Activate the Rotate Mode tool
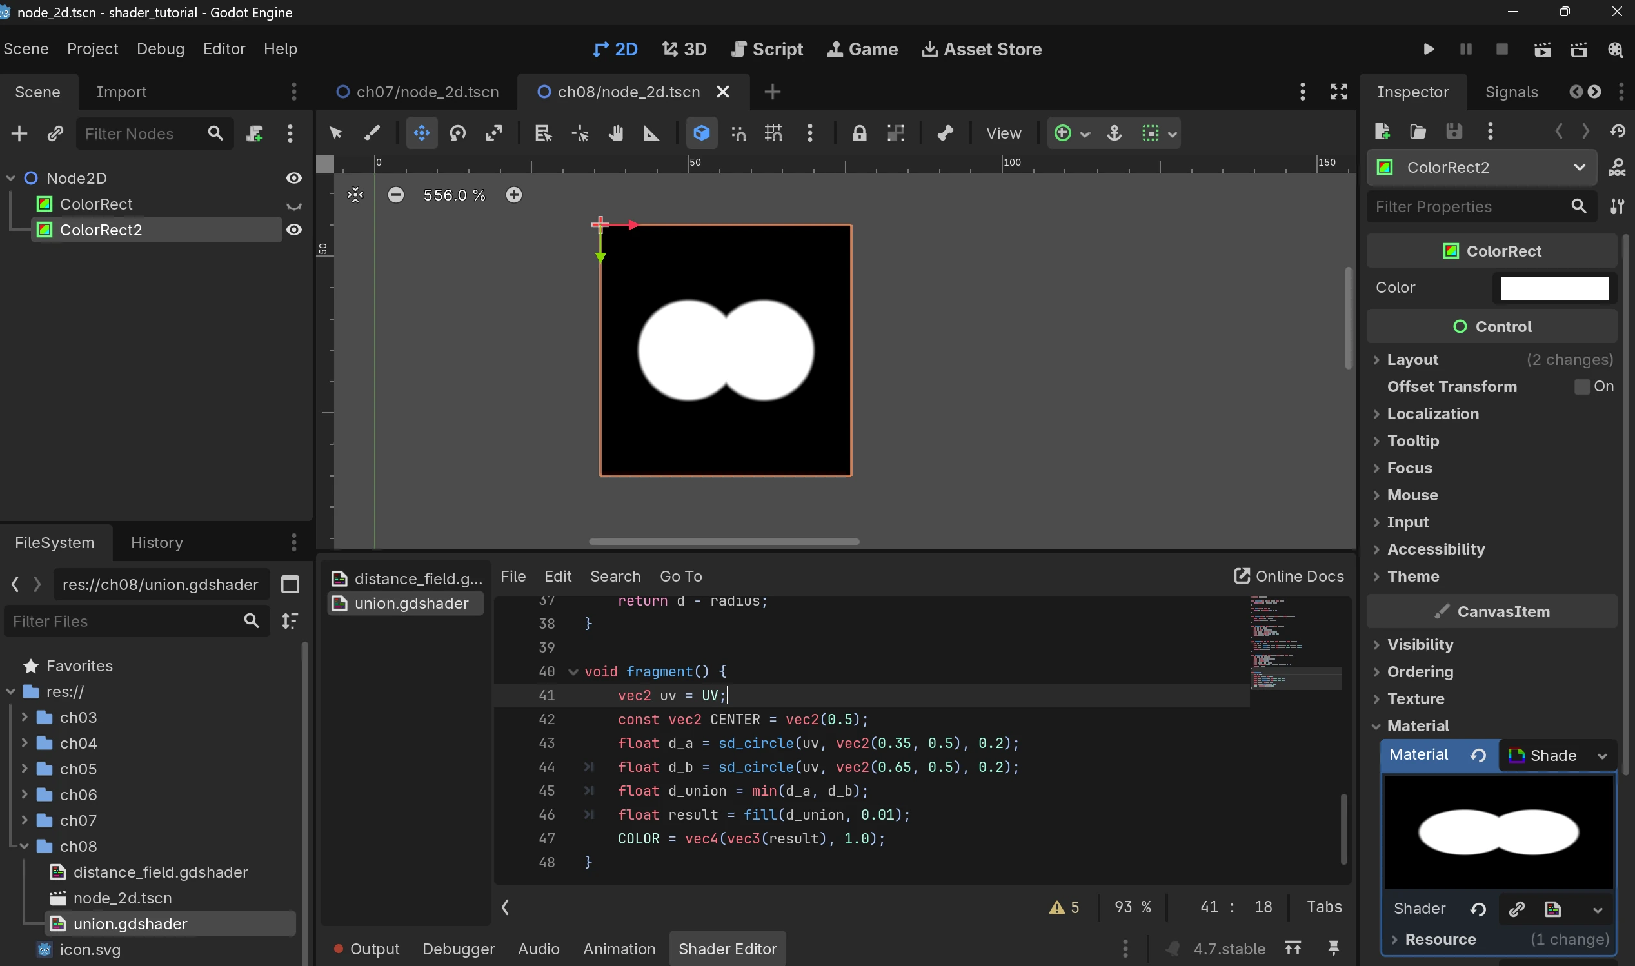 tap(458, 133)
